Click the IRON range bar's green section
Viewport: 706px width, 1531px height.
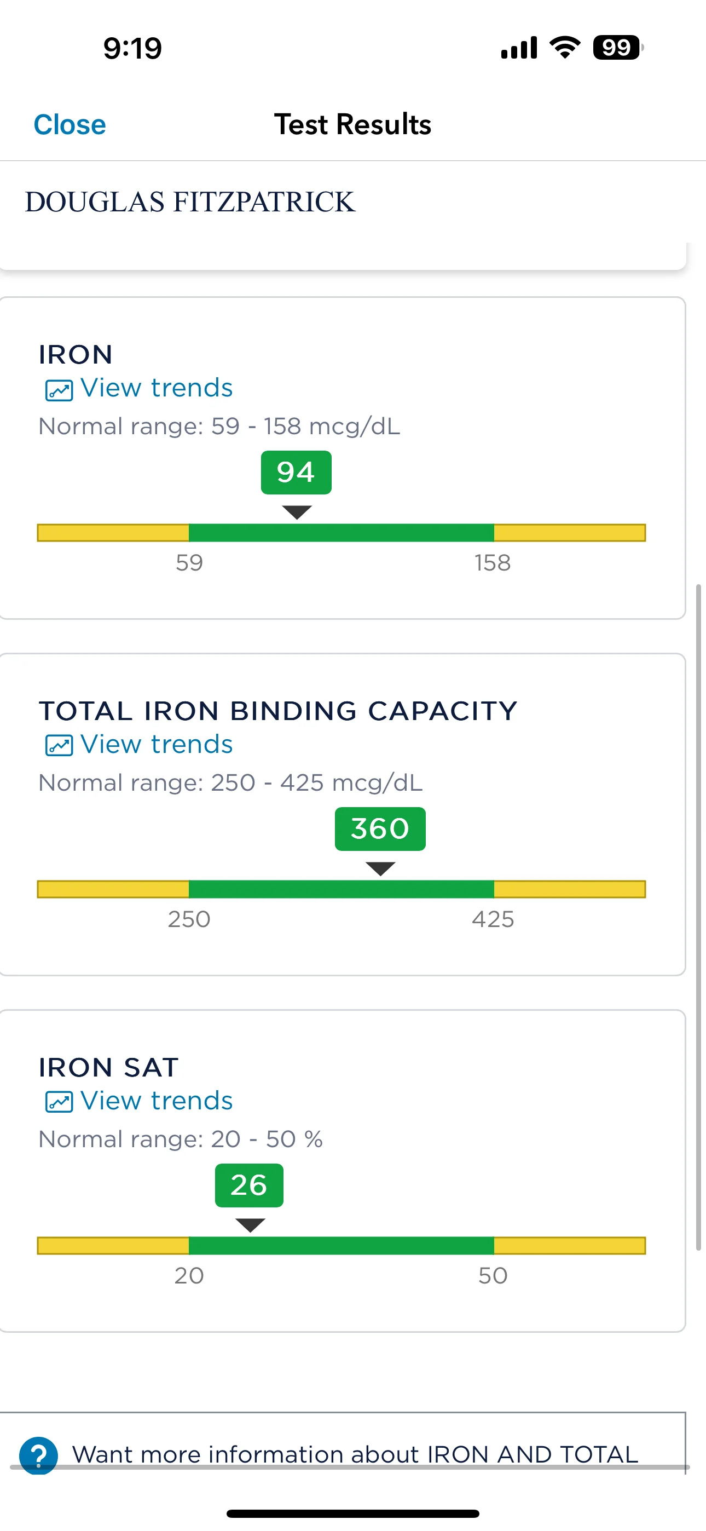(x=341, y=533)
